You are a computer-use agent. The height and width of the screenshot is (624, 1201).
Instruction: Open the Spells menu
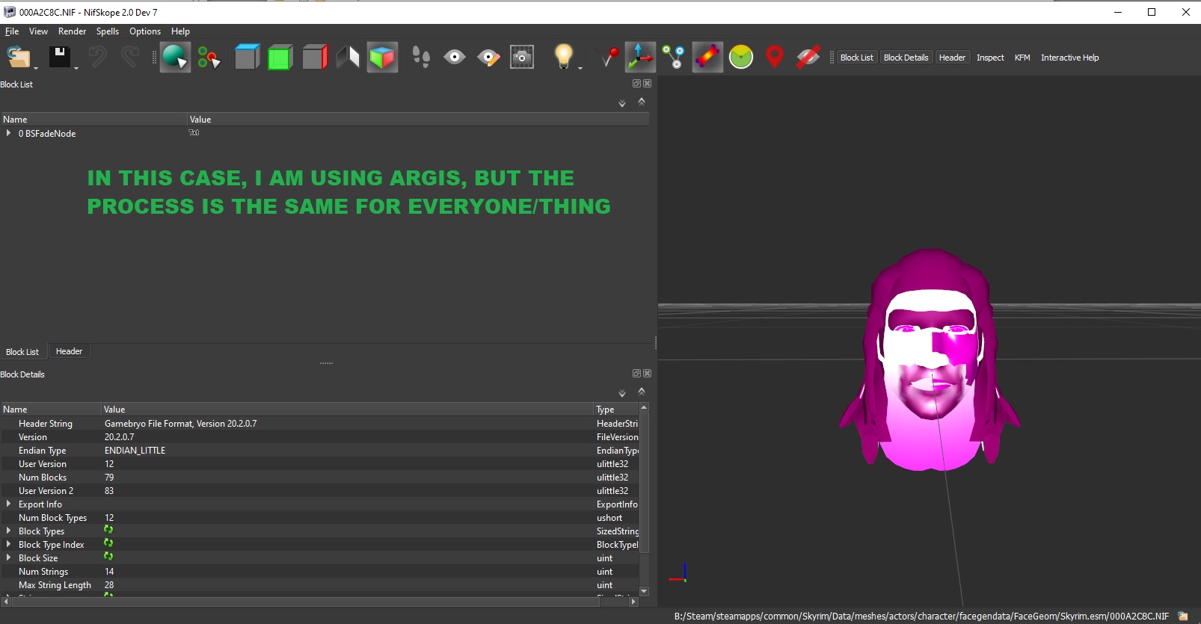tap(108, 31)
